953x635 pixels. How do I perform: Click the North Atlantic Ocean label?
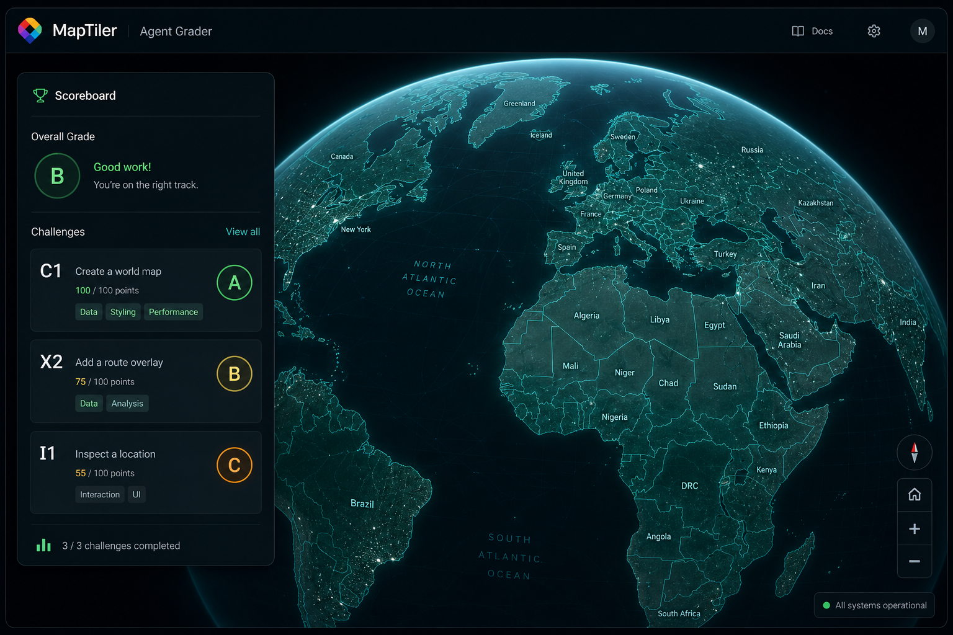(429, 279)
